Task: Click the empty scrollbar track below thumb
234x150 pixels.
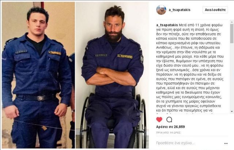Action: [x=232, y=76]
